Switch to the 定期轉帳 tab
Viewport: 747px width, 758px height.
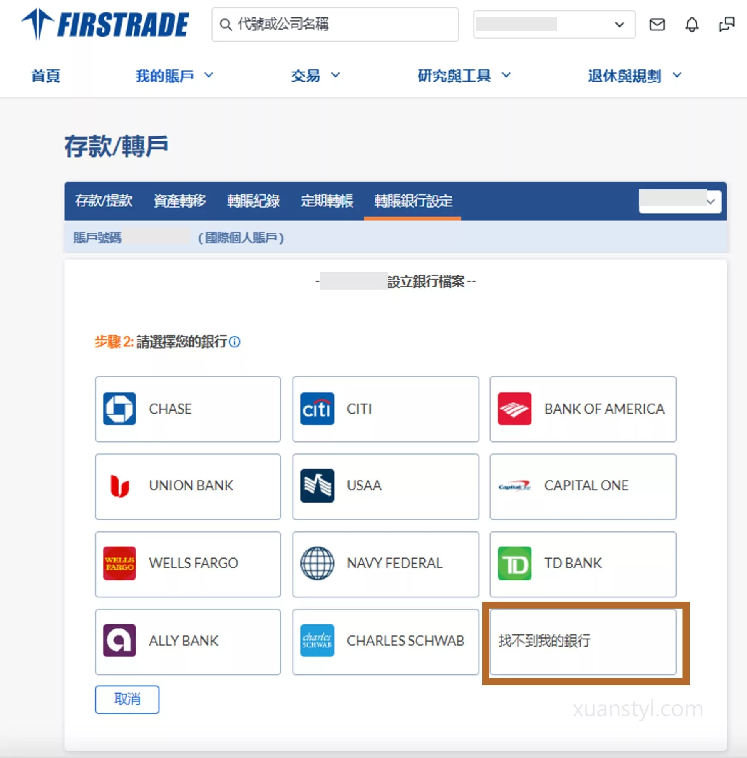[x=327, y=201]
